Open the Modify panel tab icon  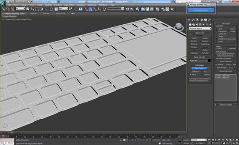click(193, 20)
